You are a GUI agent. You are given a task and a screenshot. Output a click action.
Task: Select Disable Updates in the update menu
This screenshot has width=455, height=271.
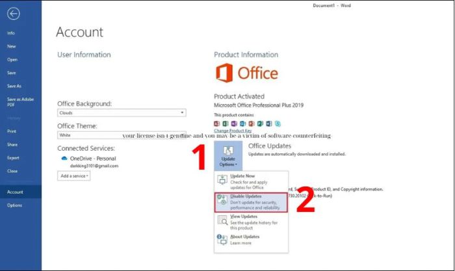click(x=252, y=202)
